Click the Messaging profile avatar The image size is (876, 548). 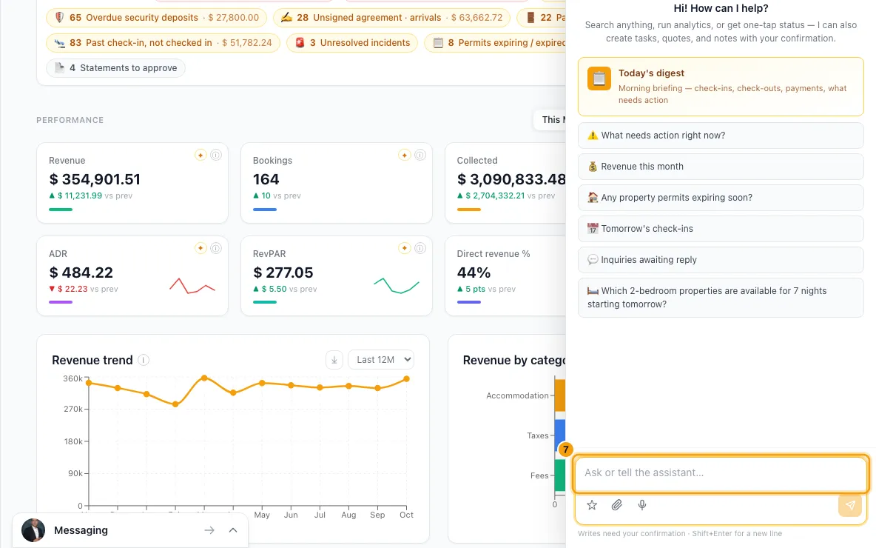click(33, 530)
